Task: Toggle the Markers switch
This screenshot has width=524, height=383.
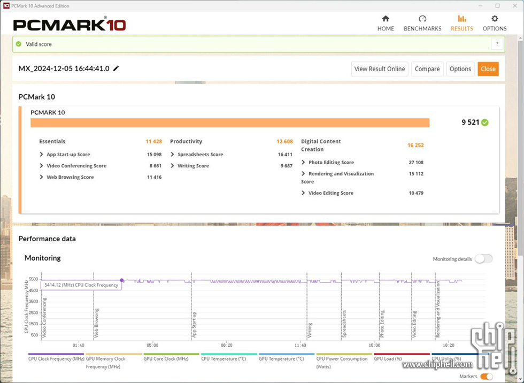Action: point(487,377)
